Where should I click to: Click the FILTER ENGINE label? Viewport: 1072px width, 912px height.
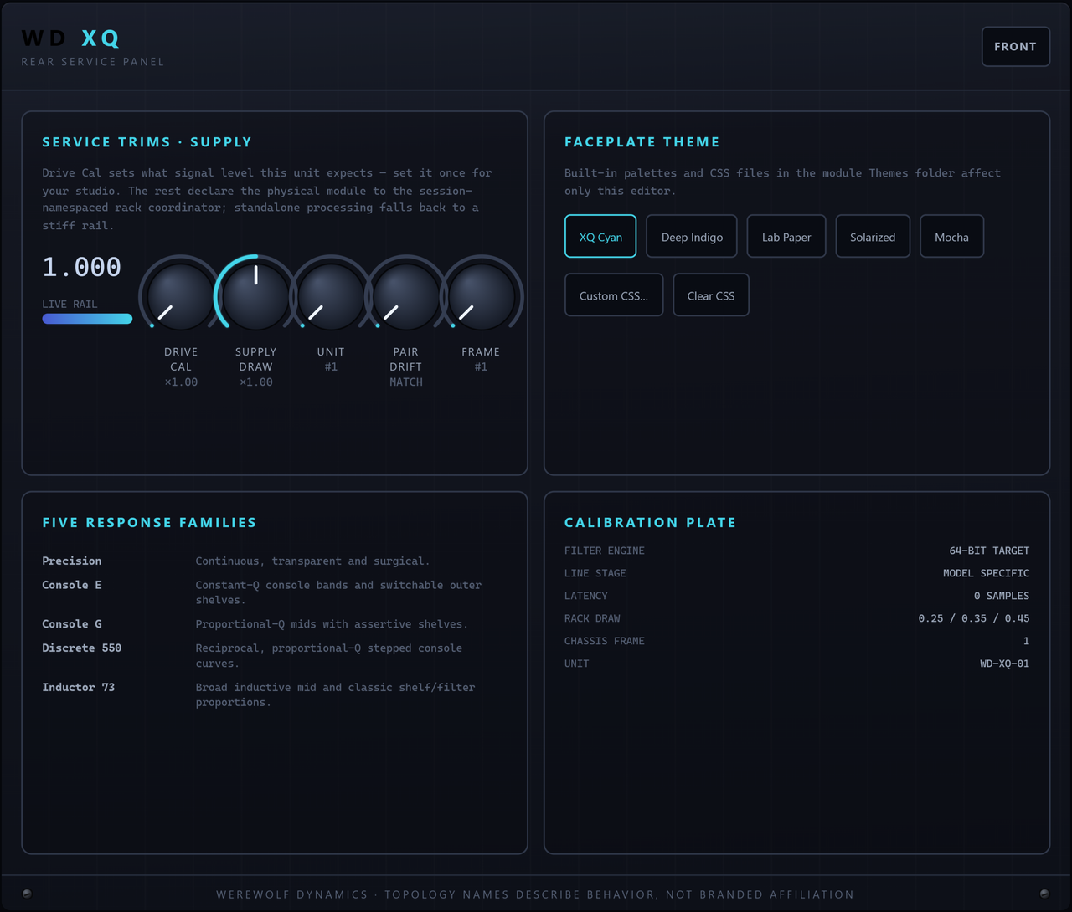[x=605, y=551]
